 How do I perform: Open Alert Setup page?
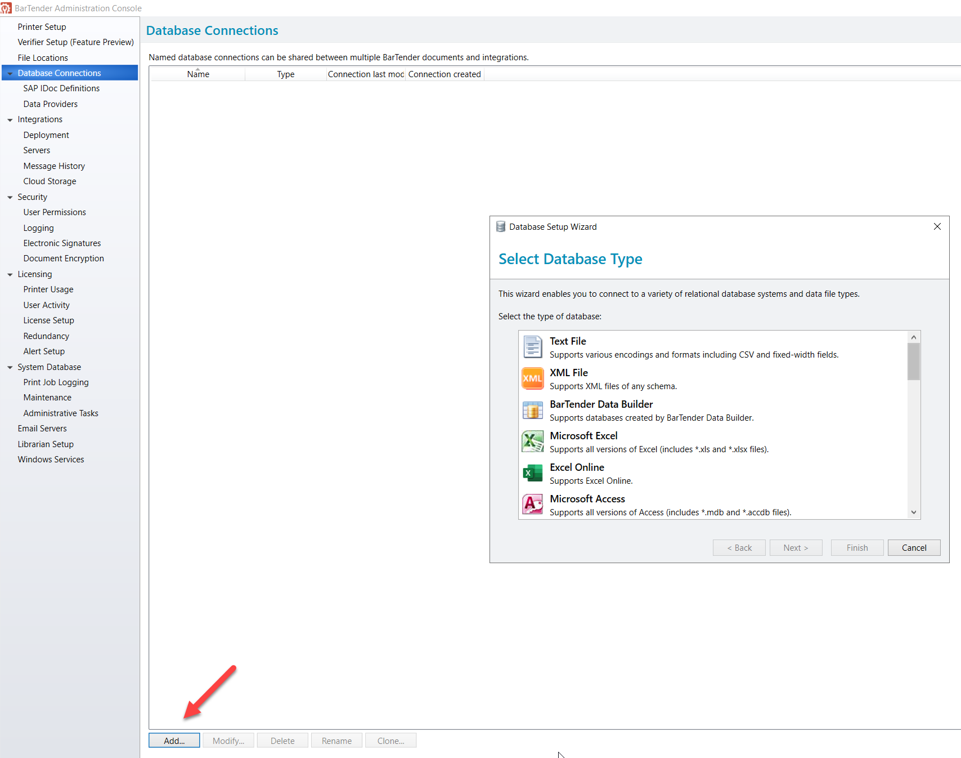click(44, 351)
